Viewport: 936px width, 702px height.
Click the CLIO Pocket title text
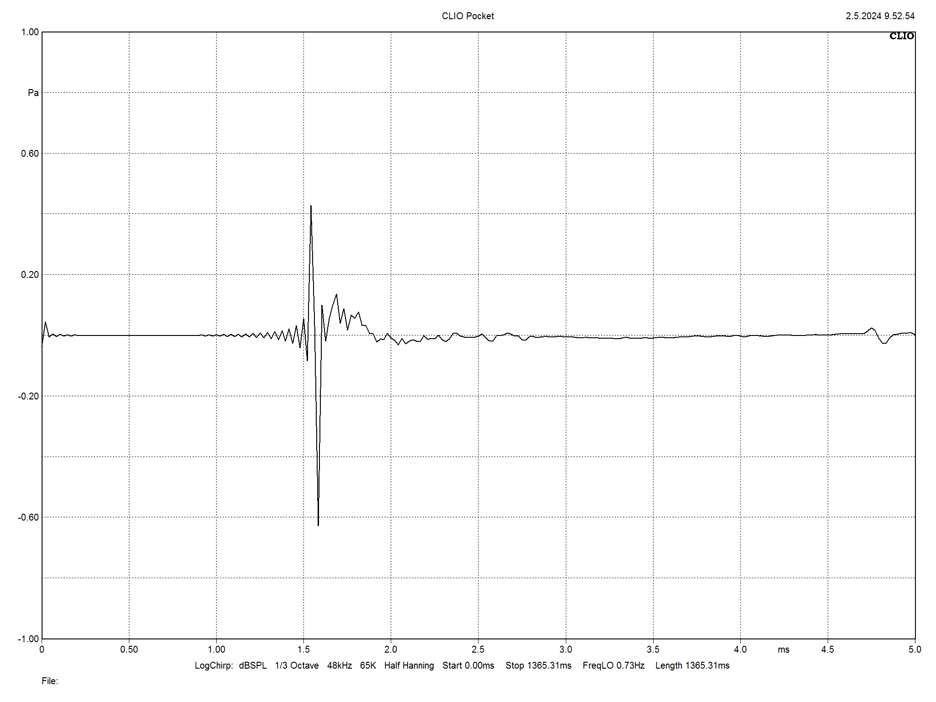[x=468, y=16]
